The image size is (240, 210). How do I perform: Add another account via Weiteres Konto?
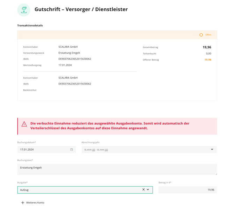coord(33,203)
